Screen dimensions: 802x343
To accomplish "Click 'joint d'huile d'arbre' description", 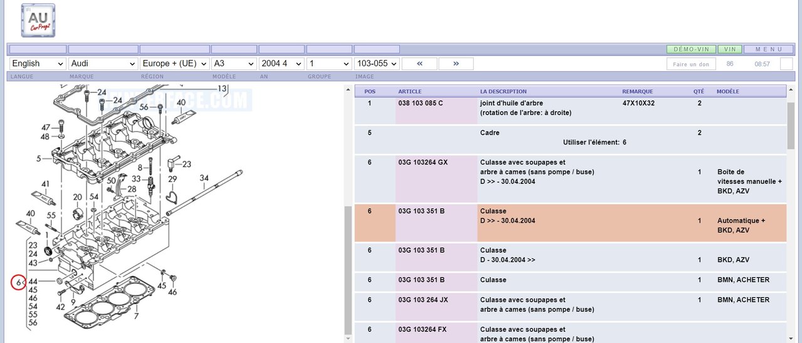I will pos(511,103).
